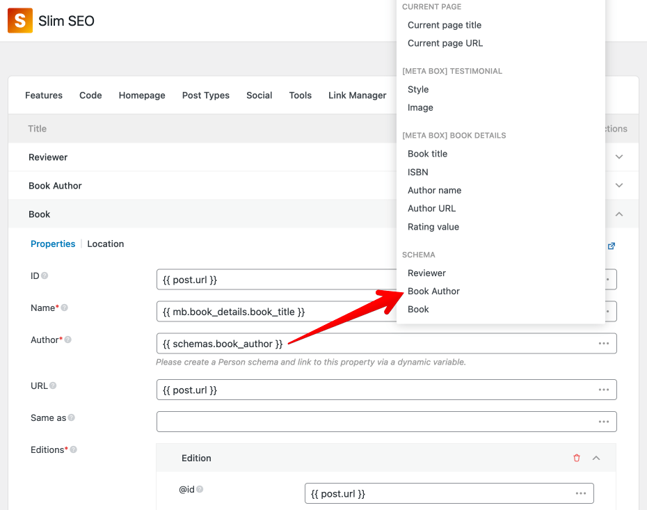The width and height of the screenshot is (647, 510).
Task: Open variables menu for Same as field
Action: click(604, 422)
